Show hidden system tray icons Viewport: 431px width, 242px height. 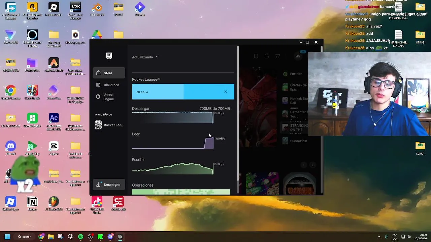click(379, 237)
